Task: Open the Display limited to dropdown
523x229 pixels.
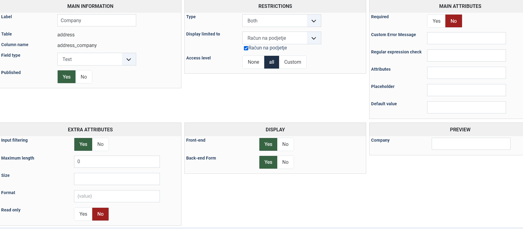Action: click(x=282, y=38)
